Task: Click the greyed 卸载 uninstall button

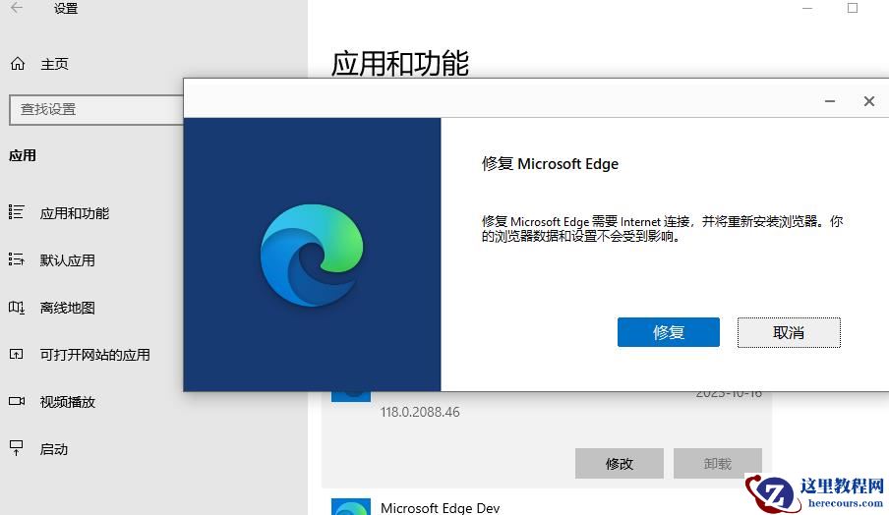Action: [x=718, y=464]
